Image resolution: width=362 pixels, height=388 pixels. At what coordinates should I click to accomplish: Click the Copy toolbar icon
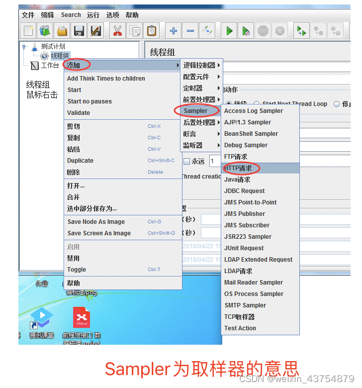tap(134, 31)
